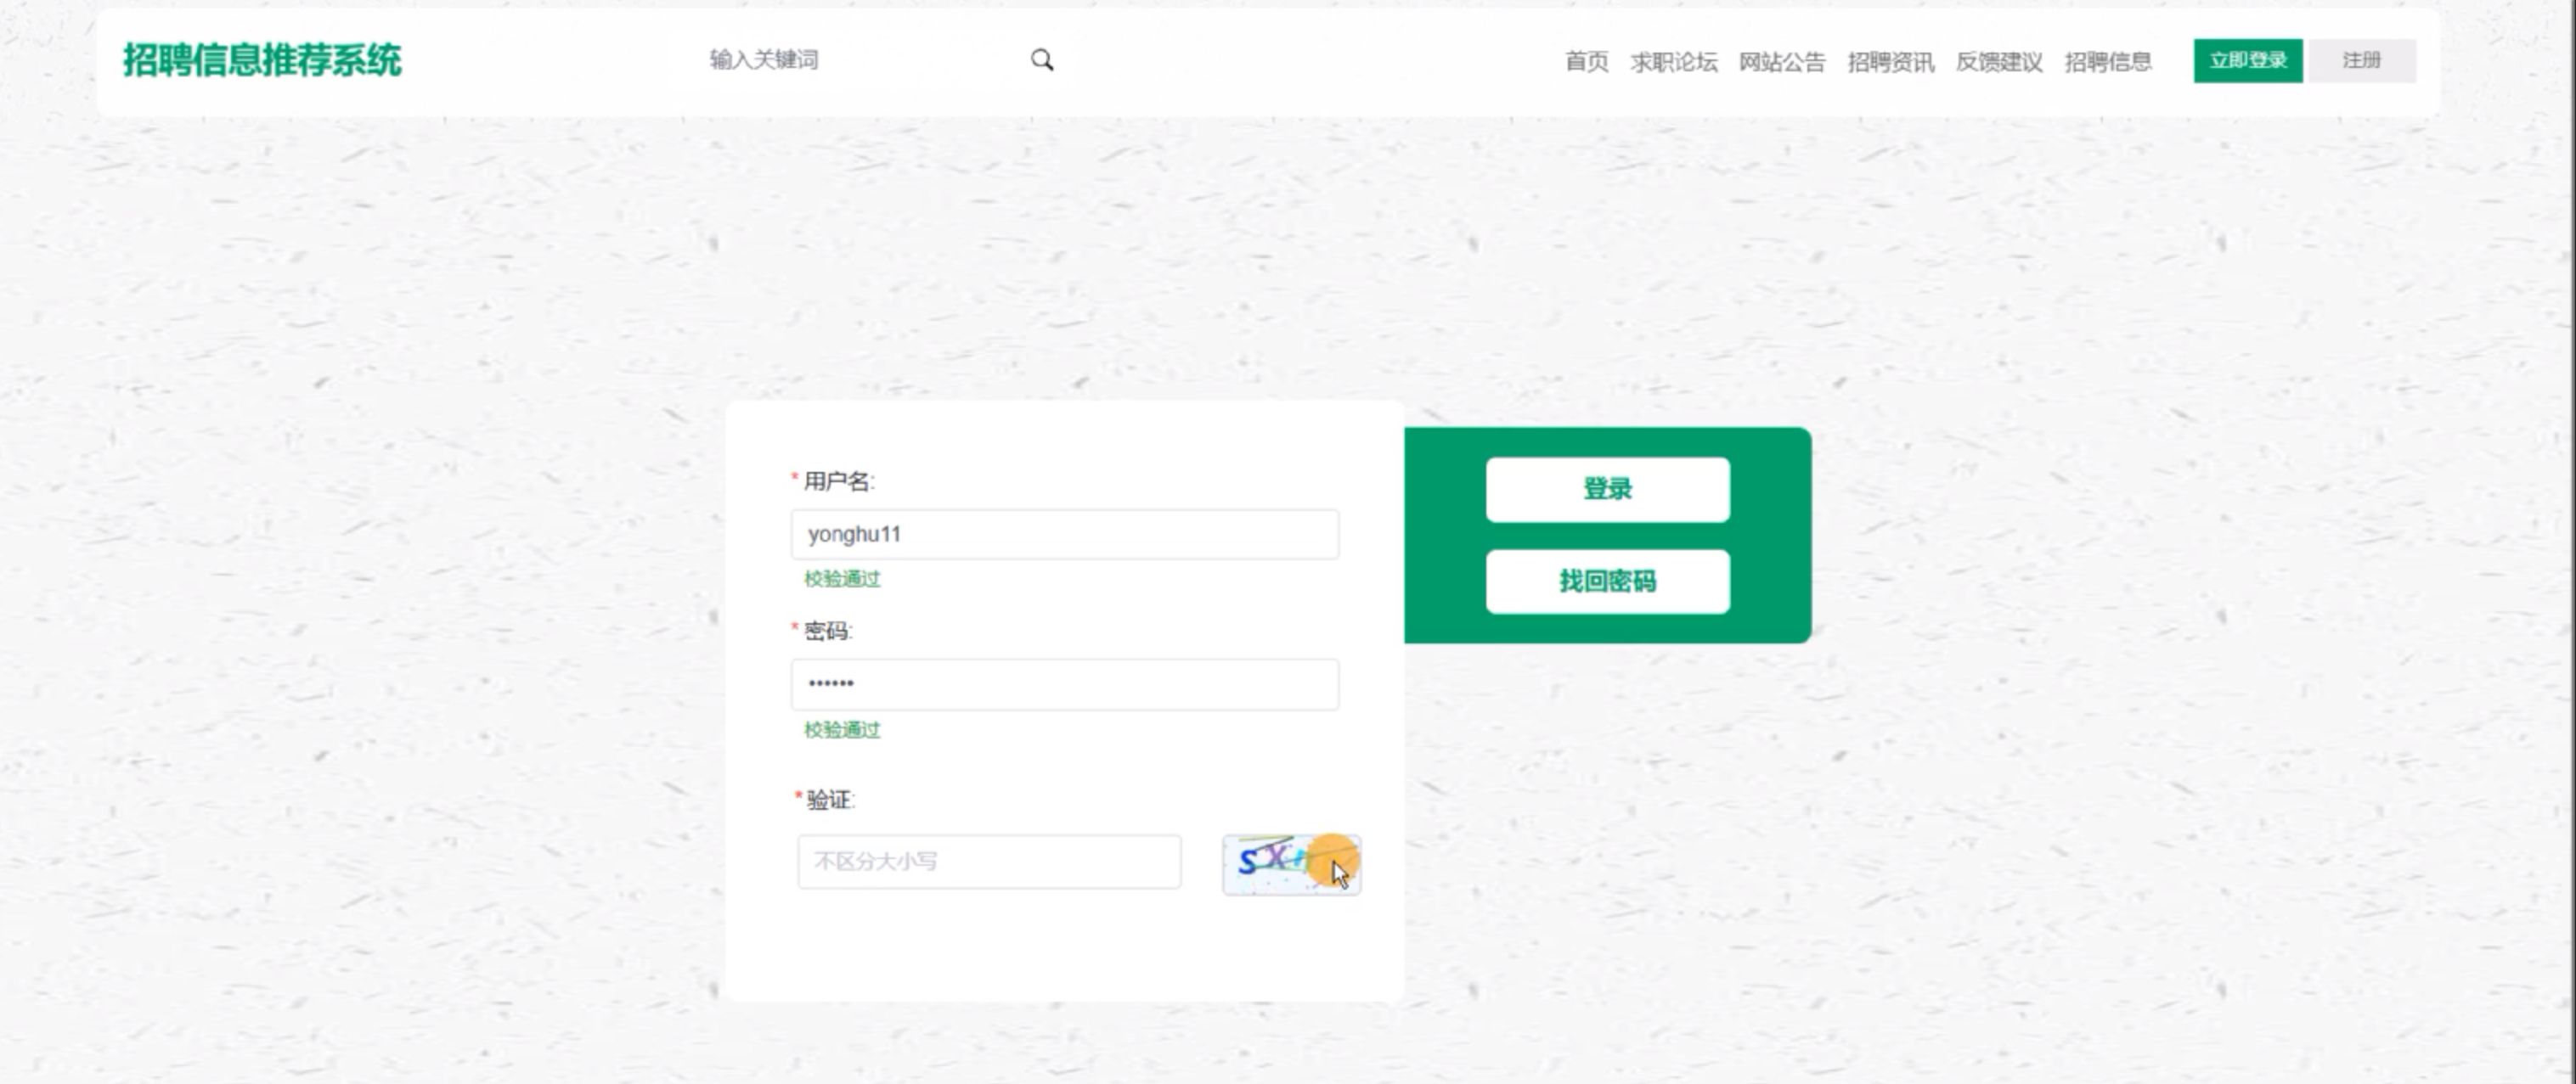2576x1084 pixels.
Task: Click the username field containing yonghu11
Action: [x=1064, y=535]
